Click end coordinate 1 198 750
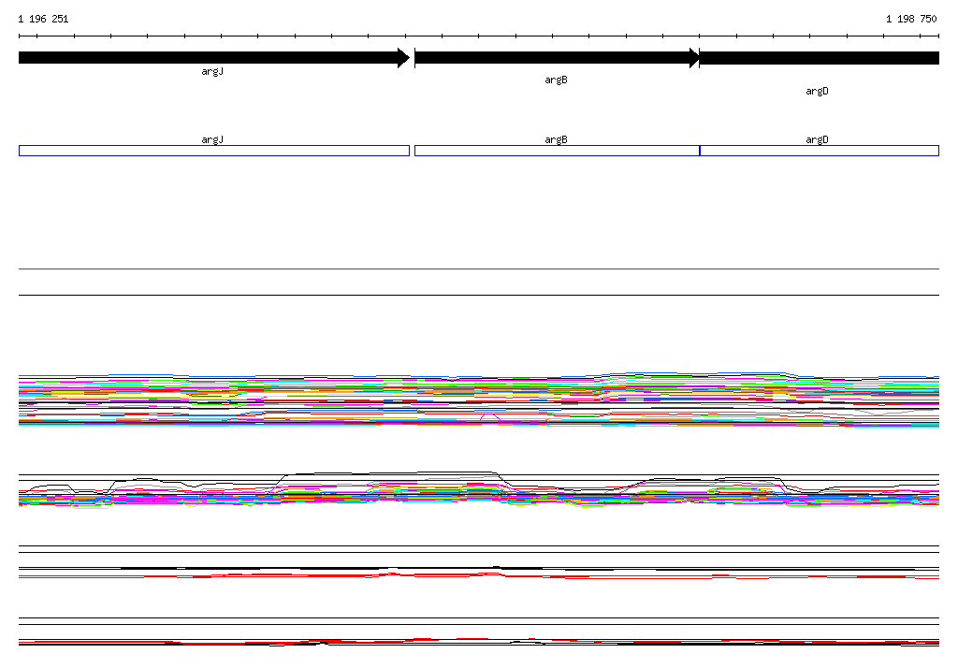 911,19
